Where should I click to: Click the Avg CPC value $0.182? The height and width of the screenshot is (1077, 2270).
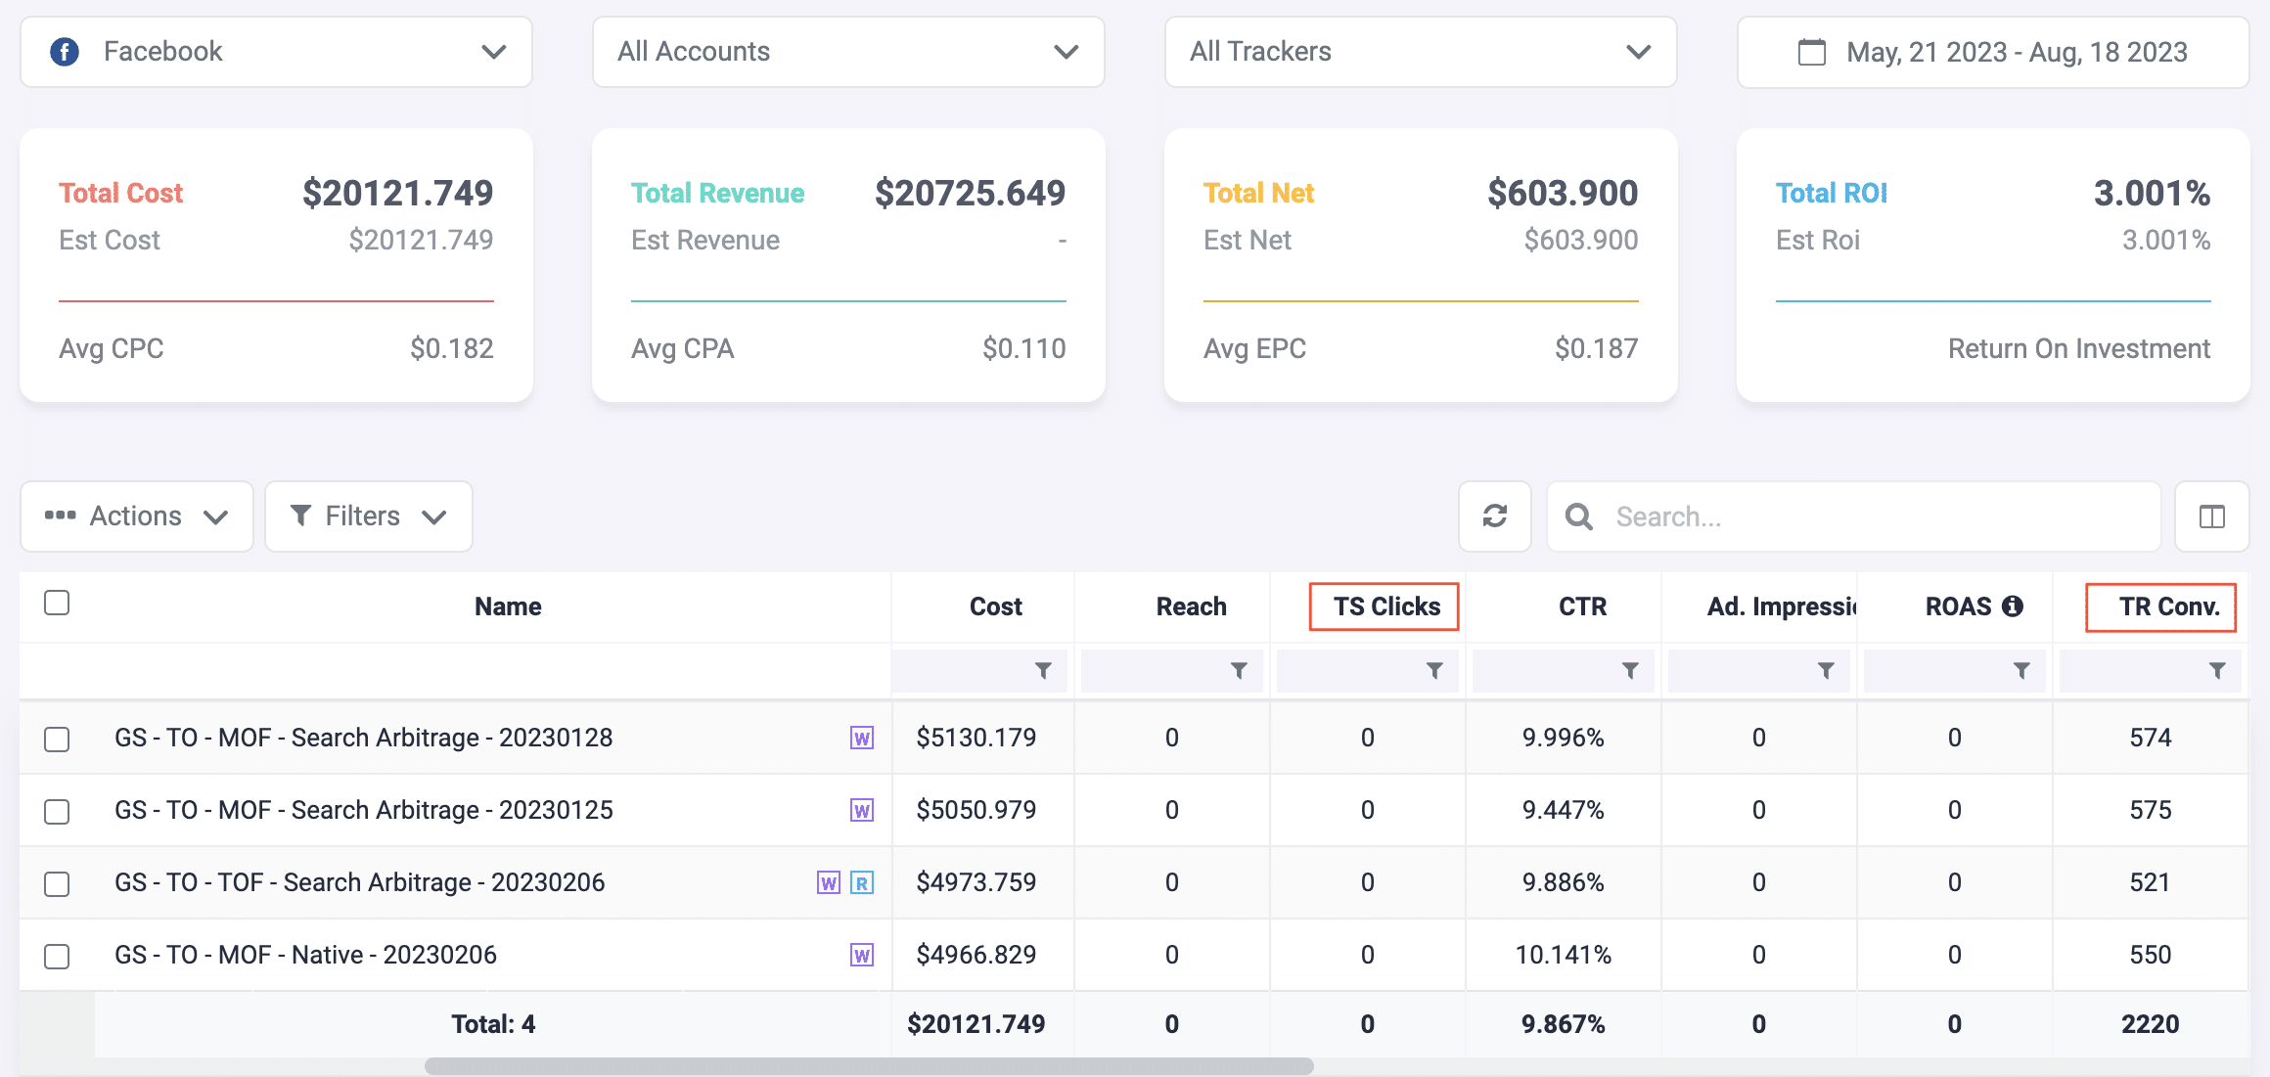452,348
